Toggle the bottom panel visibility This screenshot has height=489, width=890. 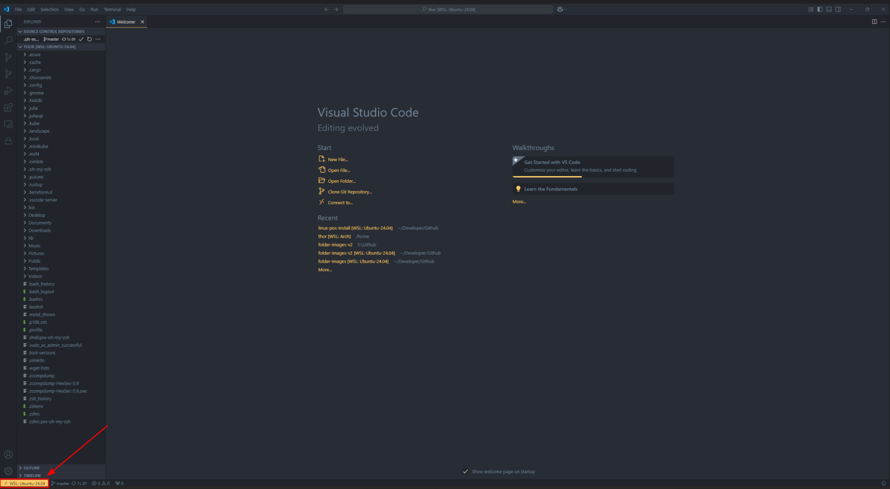[x=829, y=10]
